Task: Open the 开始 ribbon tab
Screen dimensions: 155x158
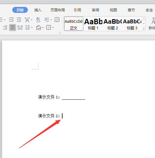Action: [x=20, y=10]
